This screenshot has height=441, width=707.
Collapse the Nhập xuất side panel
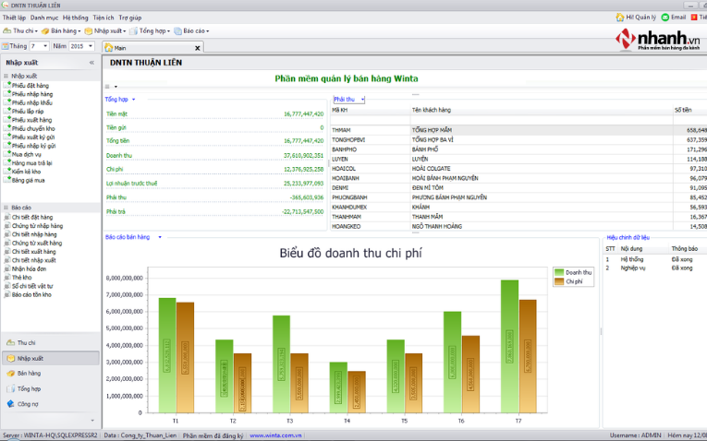[x=92, y=63]
